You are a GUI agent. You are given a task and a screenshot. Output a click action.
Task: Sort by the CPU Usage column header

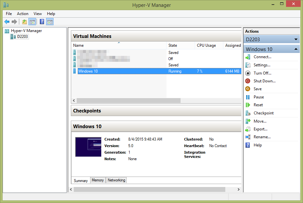[209, 45]
